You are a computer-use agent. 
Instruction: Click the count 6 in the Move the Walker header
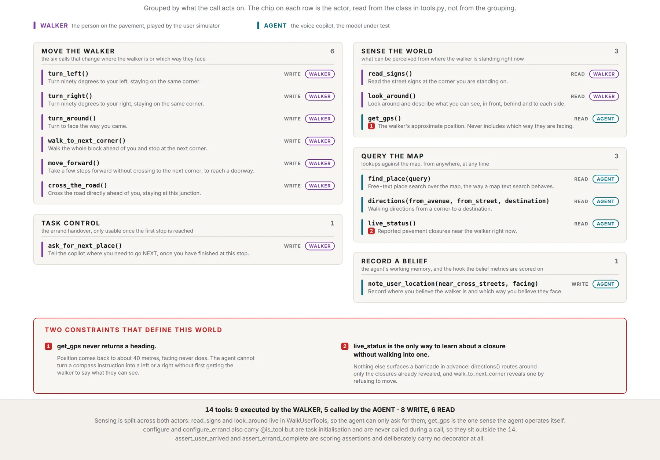(x=332, y=51)
